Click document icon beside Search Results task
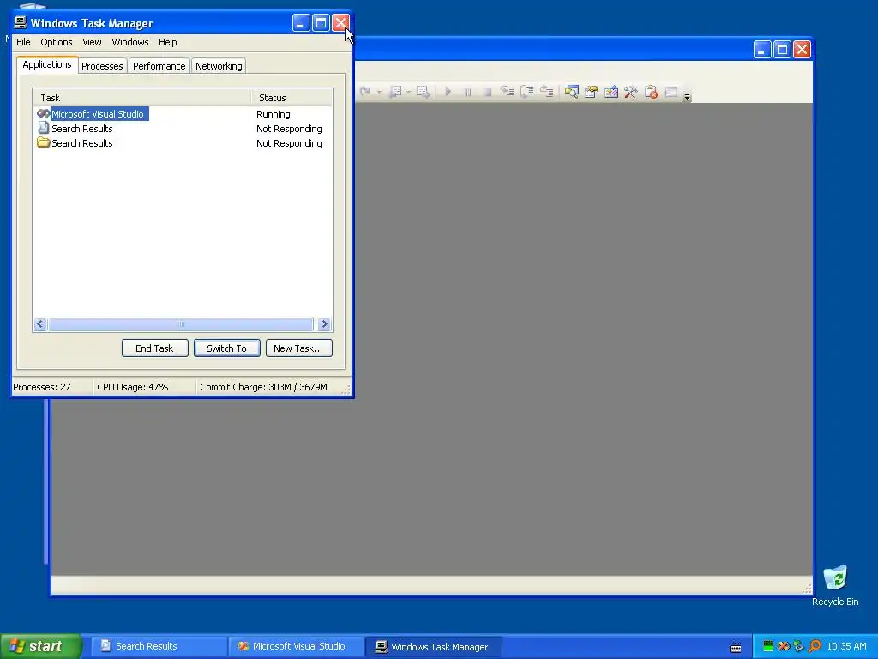 (x=43, y=128)
